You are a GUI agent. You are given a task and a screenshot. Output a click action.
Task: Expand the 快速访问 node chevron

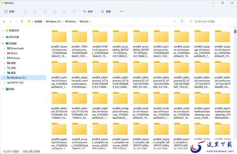[x=3, y=30]
